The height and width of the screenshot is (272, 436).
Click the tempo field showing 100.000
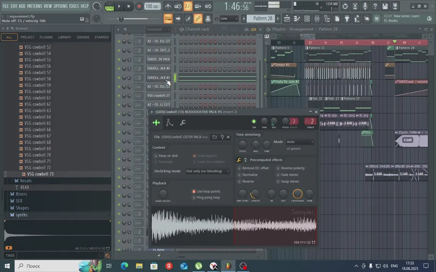click(x=153, y=6)
